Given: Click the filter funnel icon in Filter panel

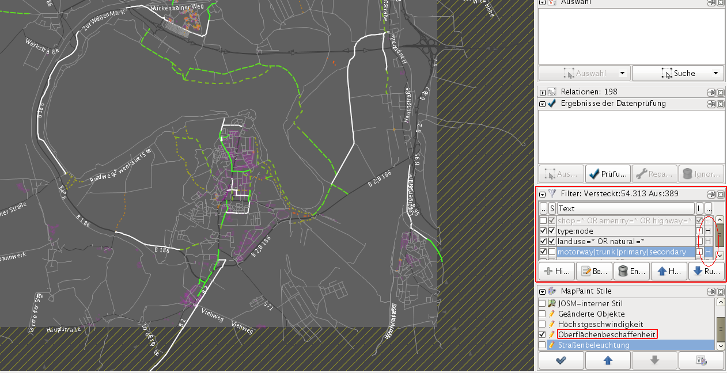Looking at the screenshot, I should pos(552,194).
